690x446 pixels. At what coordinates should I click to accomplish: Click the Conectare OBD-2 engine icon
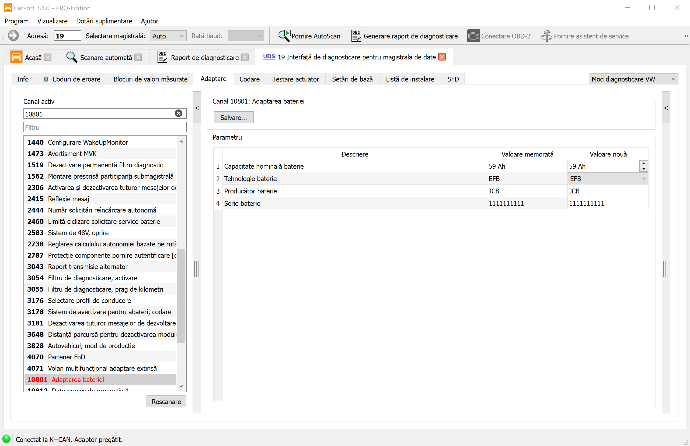[x=473, y=36]
